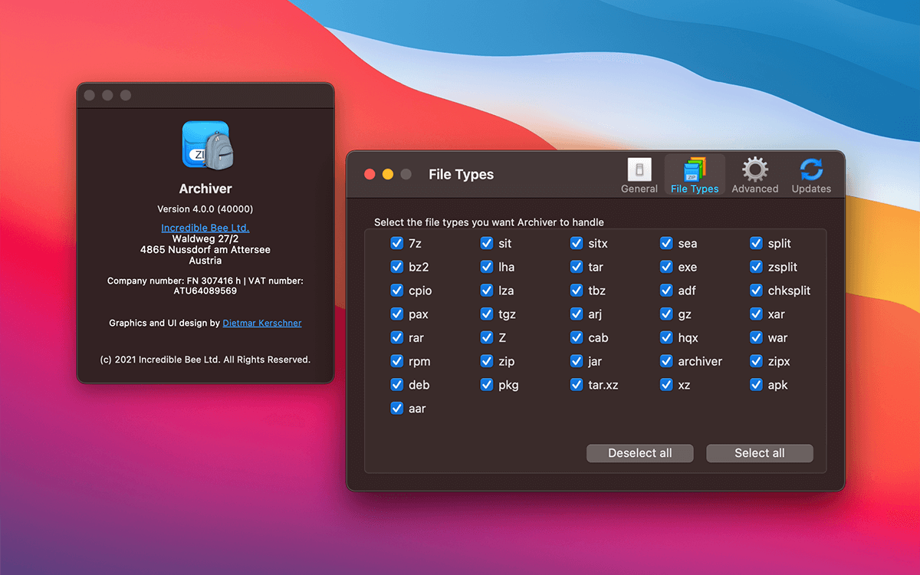920x575 pixels.
Task: Toggle the hqx checkbox
Action: [x=666, y=337]
